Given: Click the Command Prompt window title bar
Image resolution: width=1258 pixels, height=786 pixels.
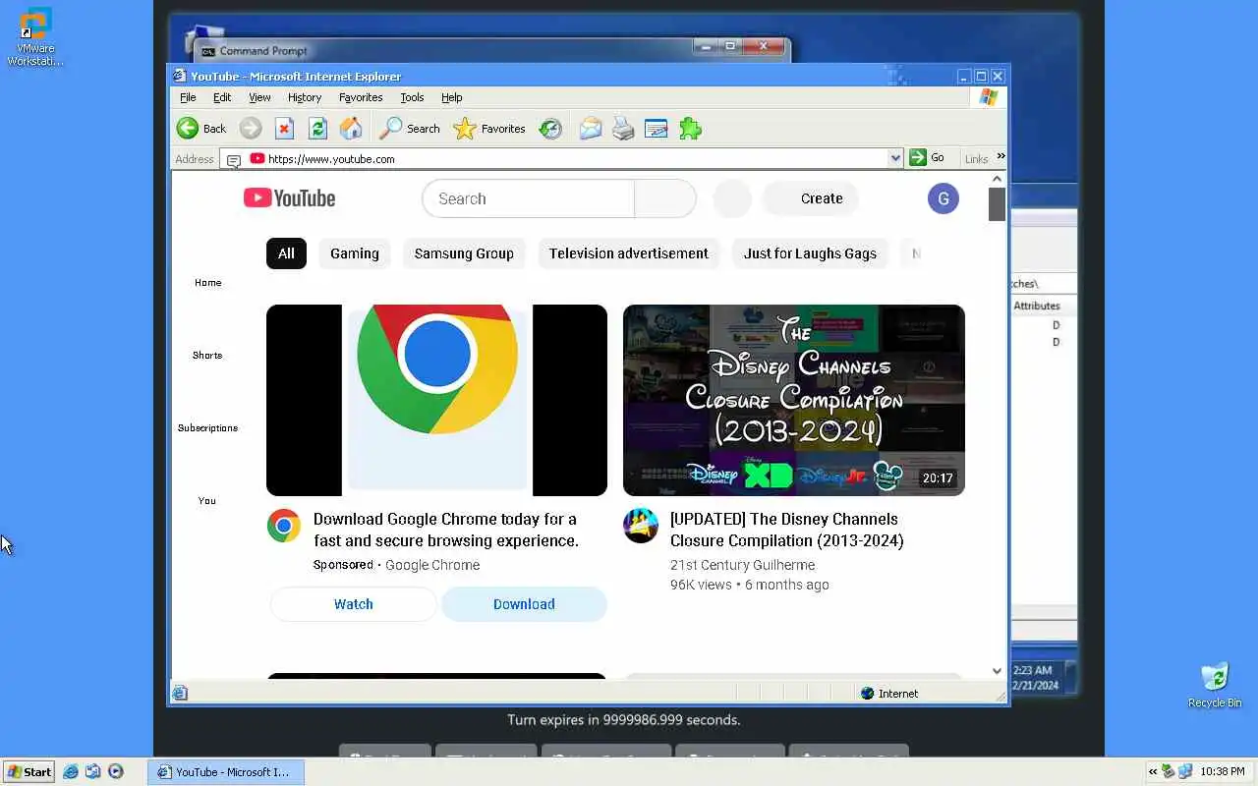Looking at the screenshot, I should point(491,50).
